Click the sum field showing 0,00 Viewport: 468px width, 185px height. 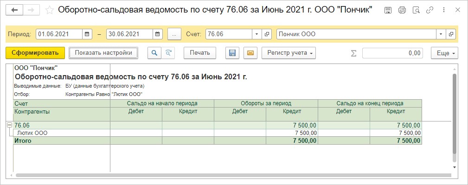point(392,53)
